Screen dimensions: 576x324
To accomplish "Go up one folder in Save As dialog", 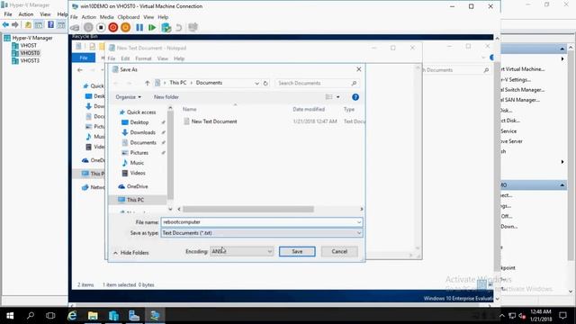I will 148,83.
